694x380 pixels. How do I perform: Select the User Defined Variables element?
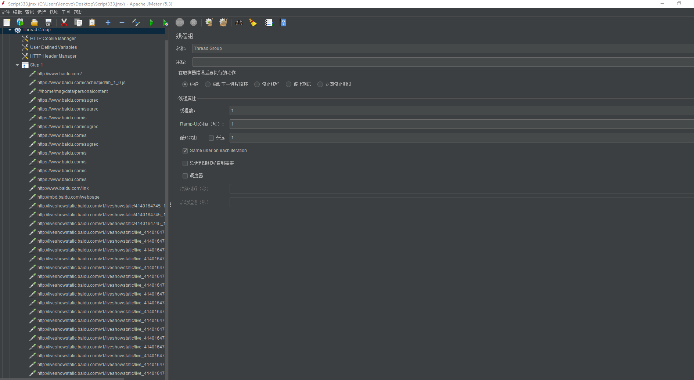(54, 47)
